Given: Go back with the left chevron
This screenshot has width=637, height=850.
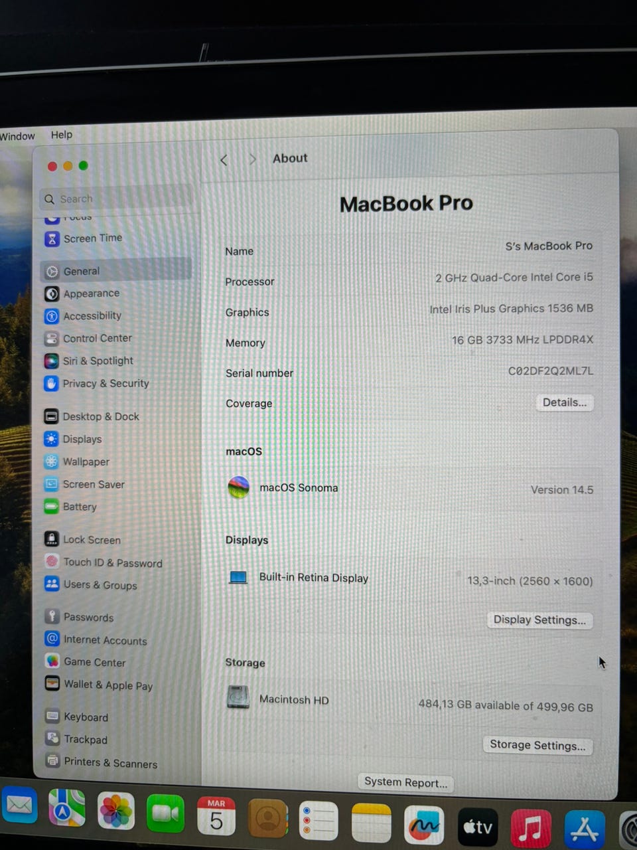Looking at the screenshot, I should point(224,160).
